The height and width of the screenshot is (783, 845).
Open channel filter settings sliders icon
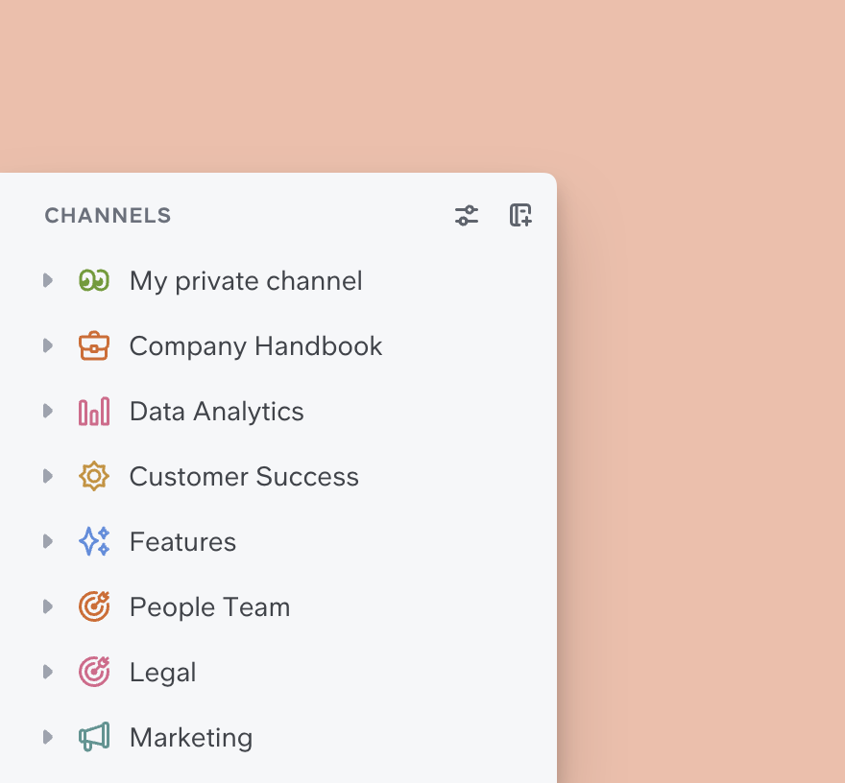(x=467, y=215)
